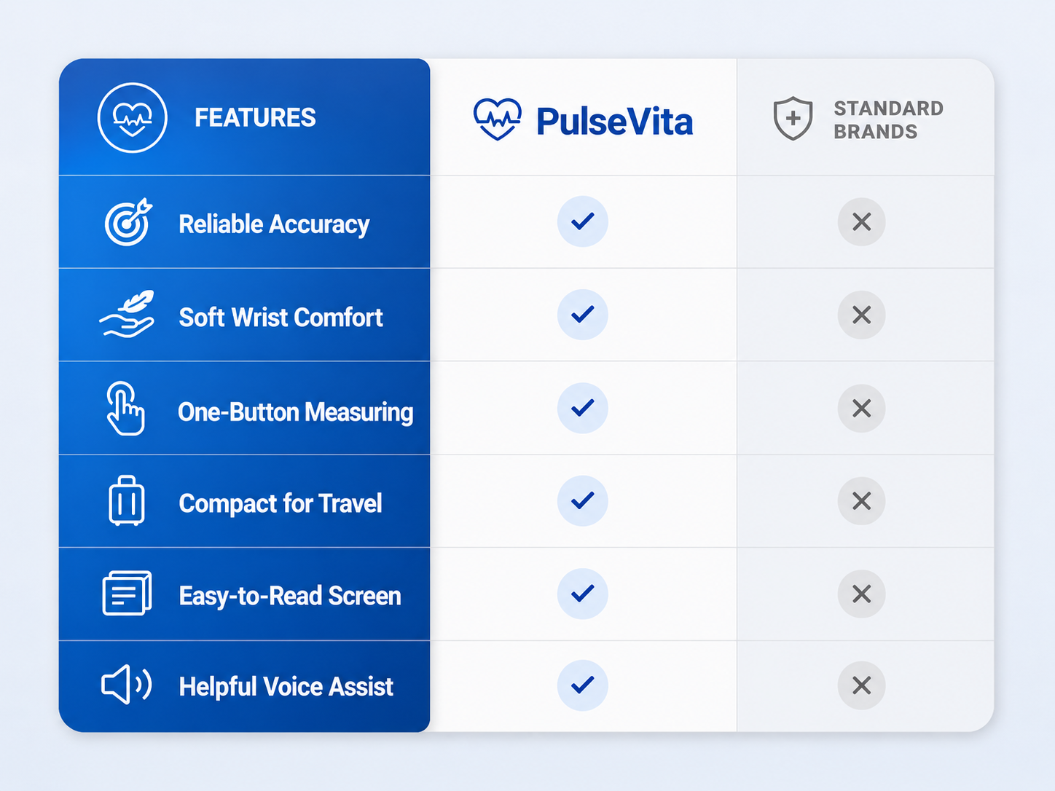Click the speaker icon for Helpful Voice Assist
This screenshot has height=791, width=1055.
pos(126,685)
